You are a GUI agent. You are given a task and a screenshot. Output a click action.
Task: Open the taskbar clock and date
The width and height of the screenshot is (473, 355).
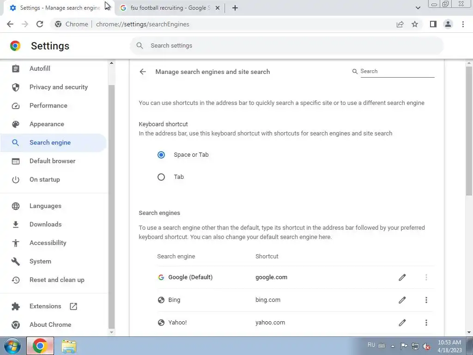click(x=449, y=346)
